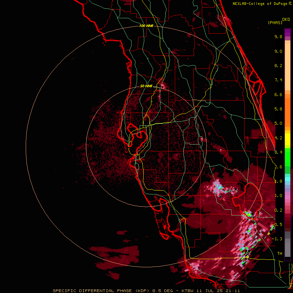Click the TH threshold label on the scale

coord(280,254)
